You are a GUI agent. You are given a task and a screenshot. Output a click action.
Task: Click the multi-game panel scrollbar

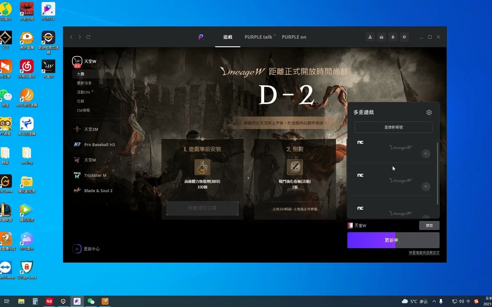tap(438, 173)
